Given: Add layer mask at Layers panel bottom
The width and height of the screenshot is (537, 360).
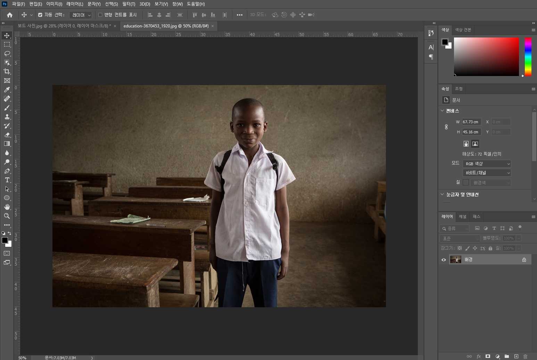Looking at the screenshot, I should tap(488, 356).
